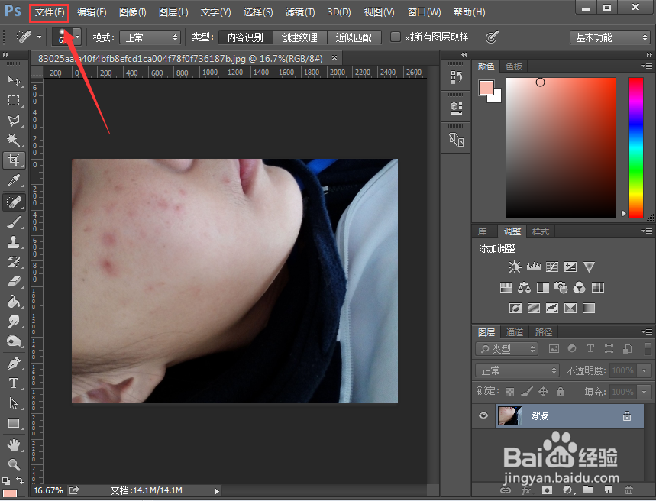Select the Magic Wand tool

point(14,140)
